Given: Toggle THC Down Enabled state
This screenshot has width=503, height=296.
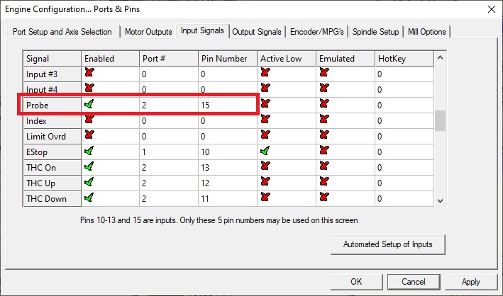Looking at the screenshot, I should [89, 198].
